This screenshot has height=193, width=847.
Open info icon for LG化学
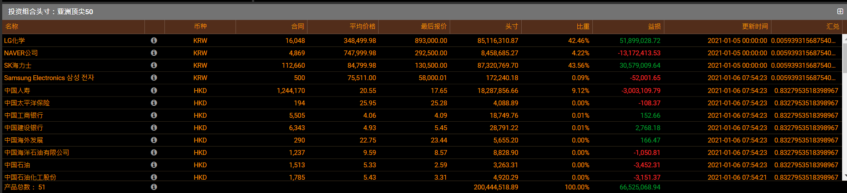(x=154, y=40)
